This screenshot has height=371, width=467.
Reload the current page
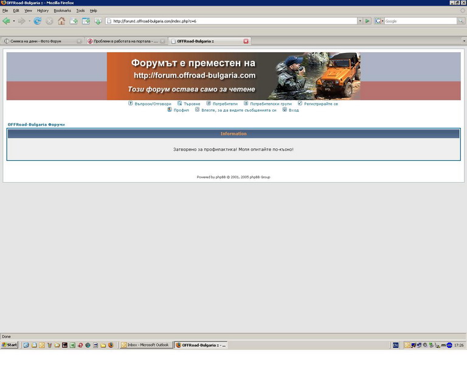(x=37, y=21)
